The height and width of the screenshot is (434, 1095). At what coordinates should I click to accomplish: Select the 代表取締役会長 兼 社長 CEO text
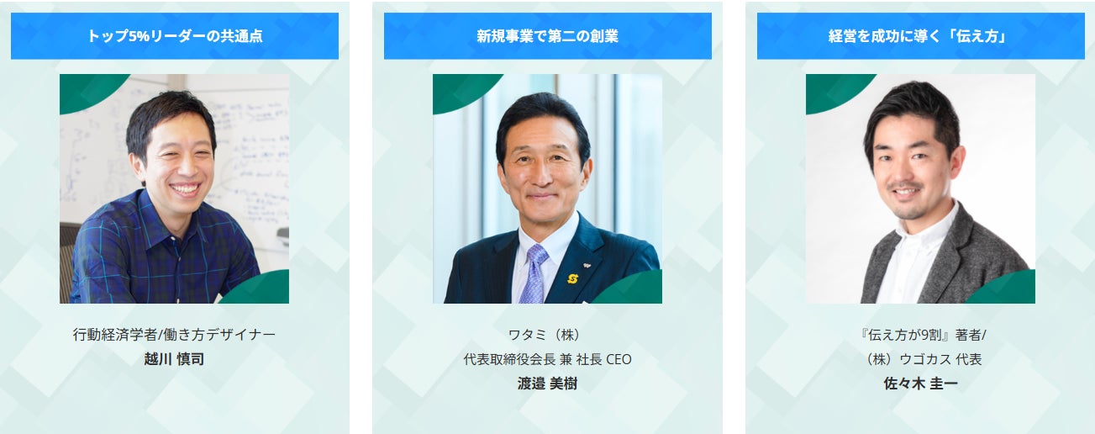pyautogui.click(x=548, y=359)
